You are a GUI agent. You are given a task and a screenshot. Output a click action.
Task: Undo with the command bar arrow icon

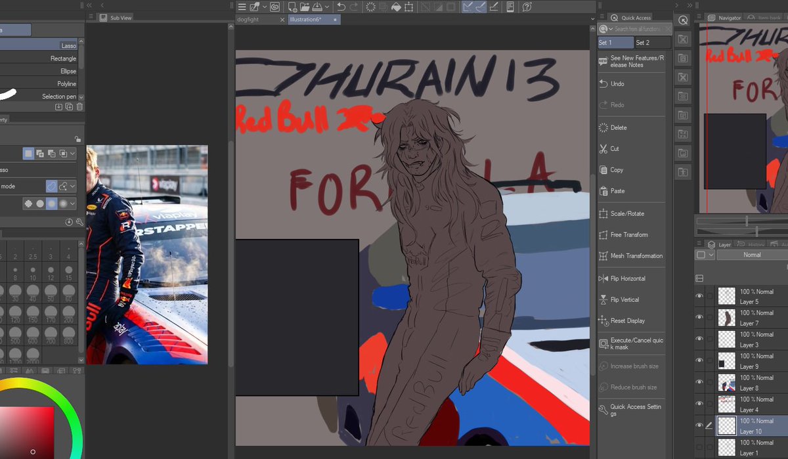click(x=341, y=7)
